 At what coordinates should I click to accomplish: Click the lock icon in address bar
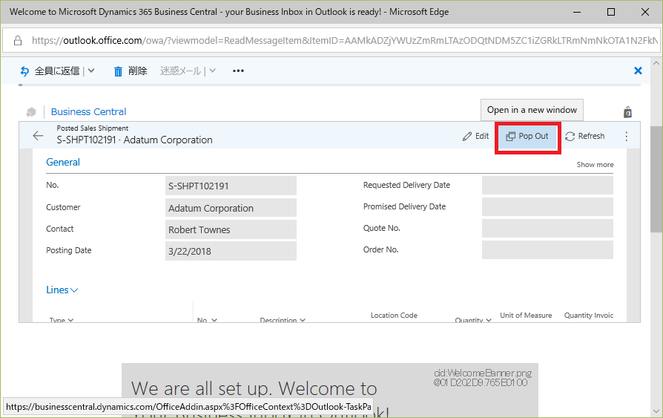[18, 41]
